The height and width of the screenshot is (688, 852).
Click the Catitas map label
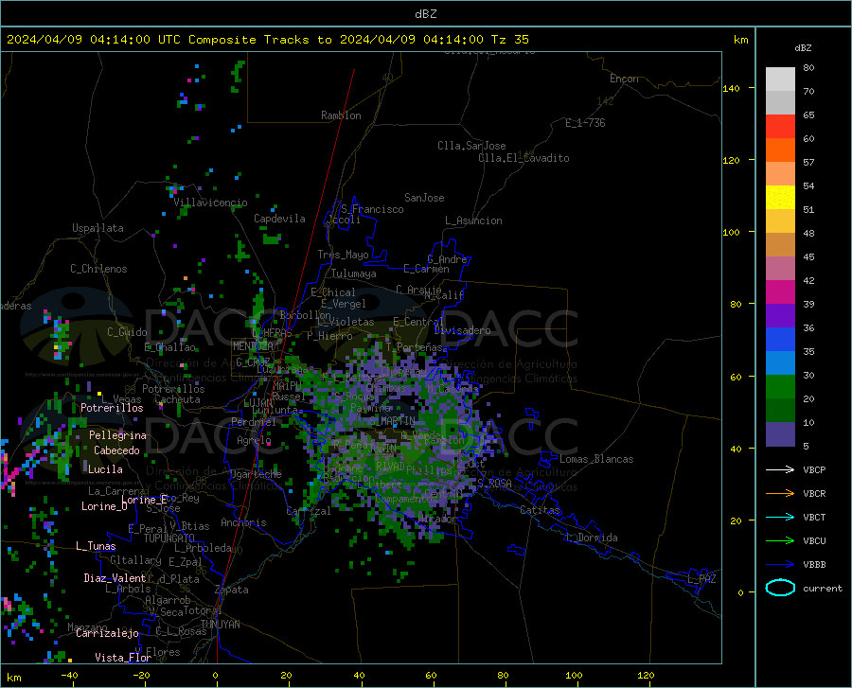(x=540, y=510)
